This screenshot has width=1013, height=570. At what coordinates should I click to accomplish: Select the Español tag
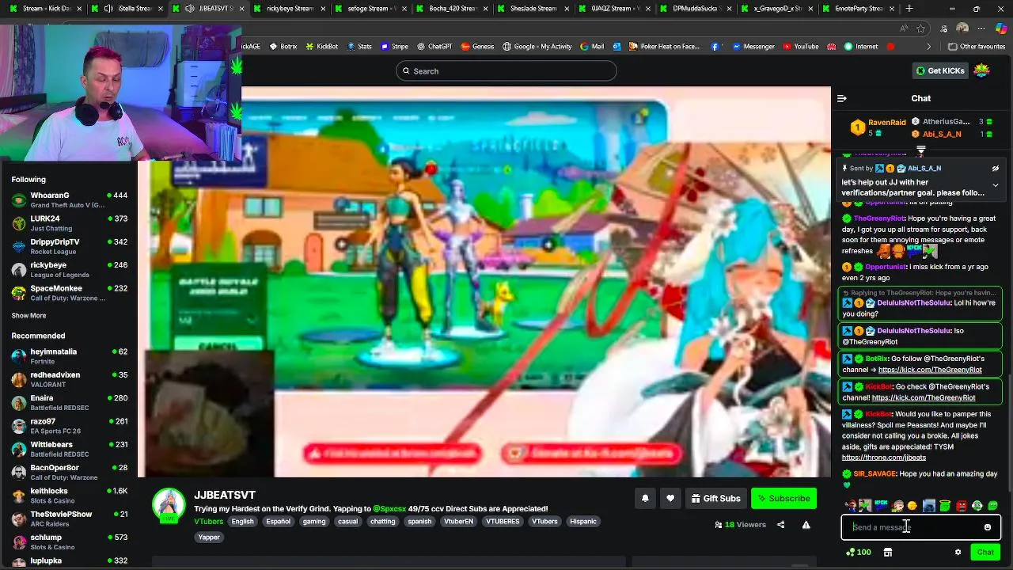pos(278,521)
